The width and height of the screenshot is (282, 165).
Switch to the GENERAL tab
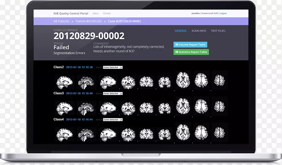point(180,31)
